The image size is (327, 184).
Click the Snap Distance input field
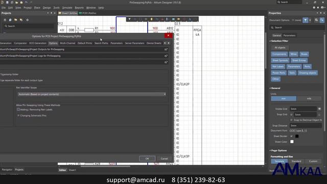pyautogui.click(x=306, y=126)
